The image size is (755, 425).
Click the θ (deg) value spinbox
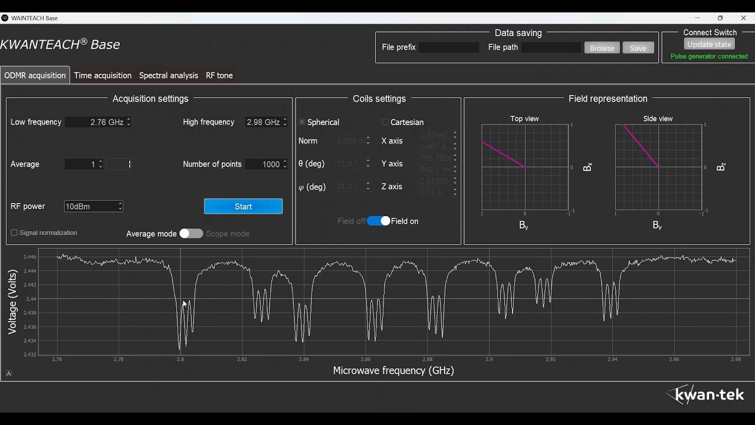coord(353,164)
